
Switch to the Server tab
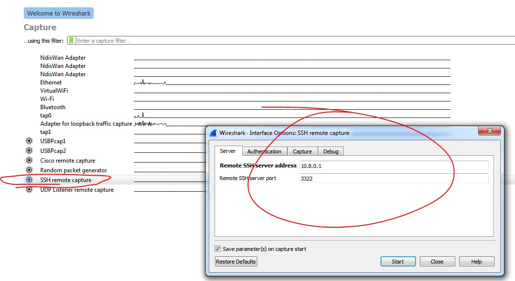coord(228,151)
